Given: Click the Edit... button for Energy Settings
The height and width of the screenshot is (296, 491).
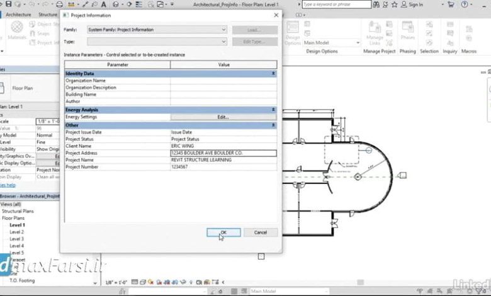Looking at the screenshot, I should 223,117.
